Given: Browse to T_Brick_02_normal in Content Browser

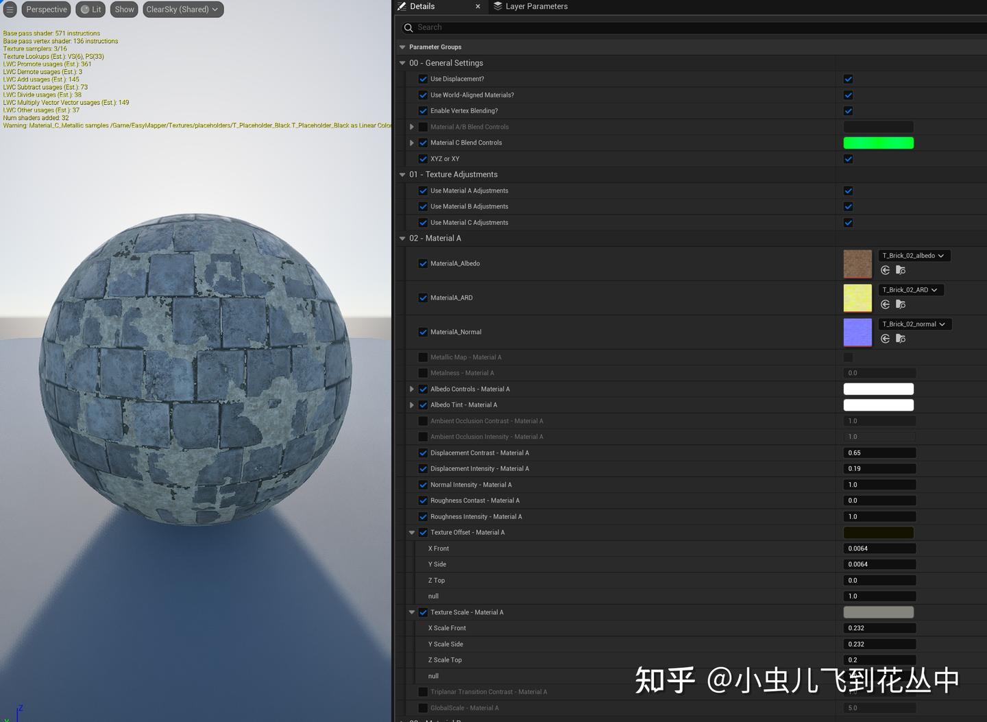Looking at the screenshot, I should click(901, 339).
